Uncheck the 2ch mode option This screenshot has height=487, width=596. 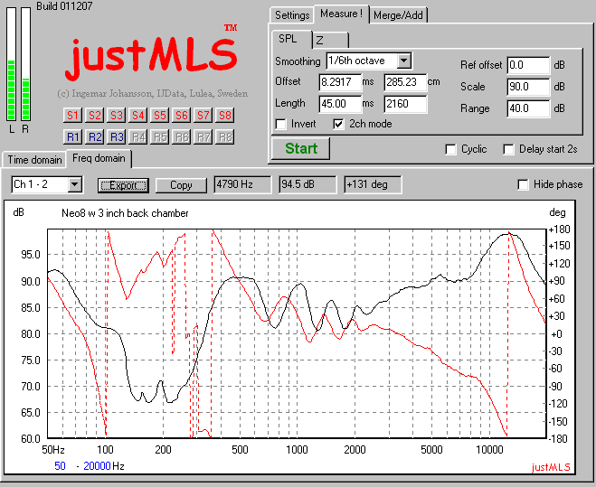[338, 124]
